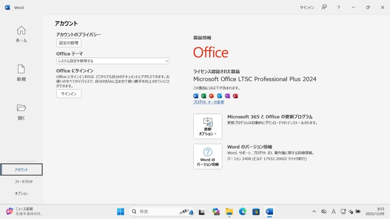Open the プロダクトキーの変更 link
The height and width of the screenshot is (219, 390).
click(209, 102)
